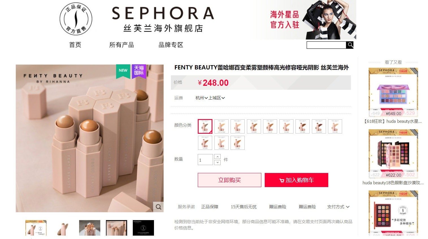Choose the last color option in second row

point(238,142)
